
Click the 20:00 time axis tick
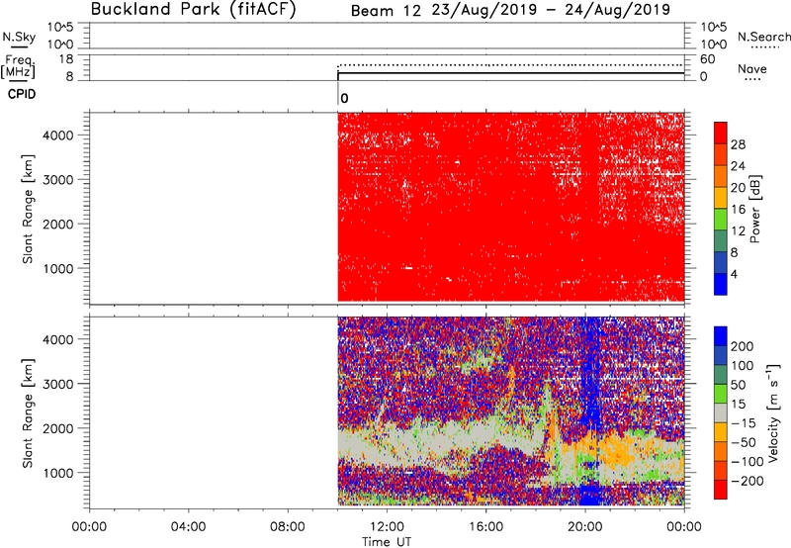pos(585,527)
